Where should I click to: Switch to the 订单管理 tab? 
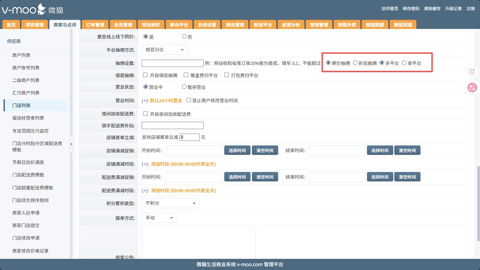[x=95, y=25]
